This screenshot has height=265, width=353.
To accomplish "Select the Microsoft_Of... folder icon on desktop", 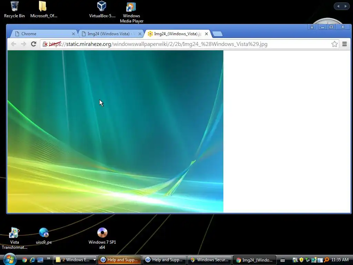I will tap(44, 9).
